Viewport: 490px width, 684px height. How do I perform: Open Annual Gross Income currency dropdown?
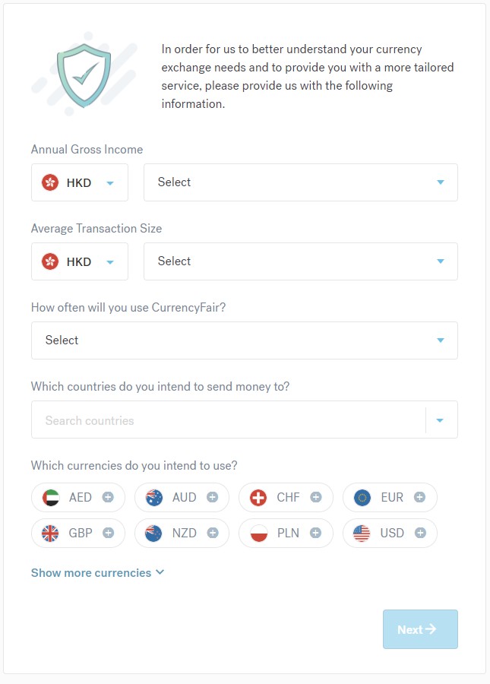tap(80, 182)
